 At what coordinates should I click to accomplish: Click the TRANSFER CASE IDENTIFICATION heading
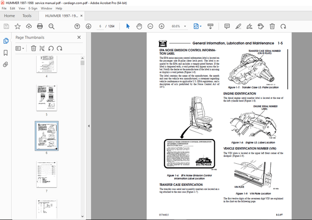tap(181, 185)
